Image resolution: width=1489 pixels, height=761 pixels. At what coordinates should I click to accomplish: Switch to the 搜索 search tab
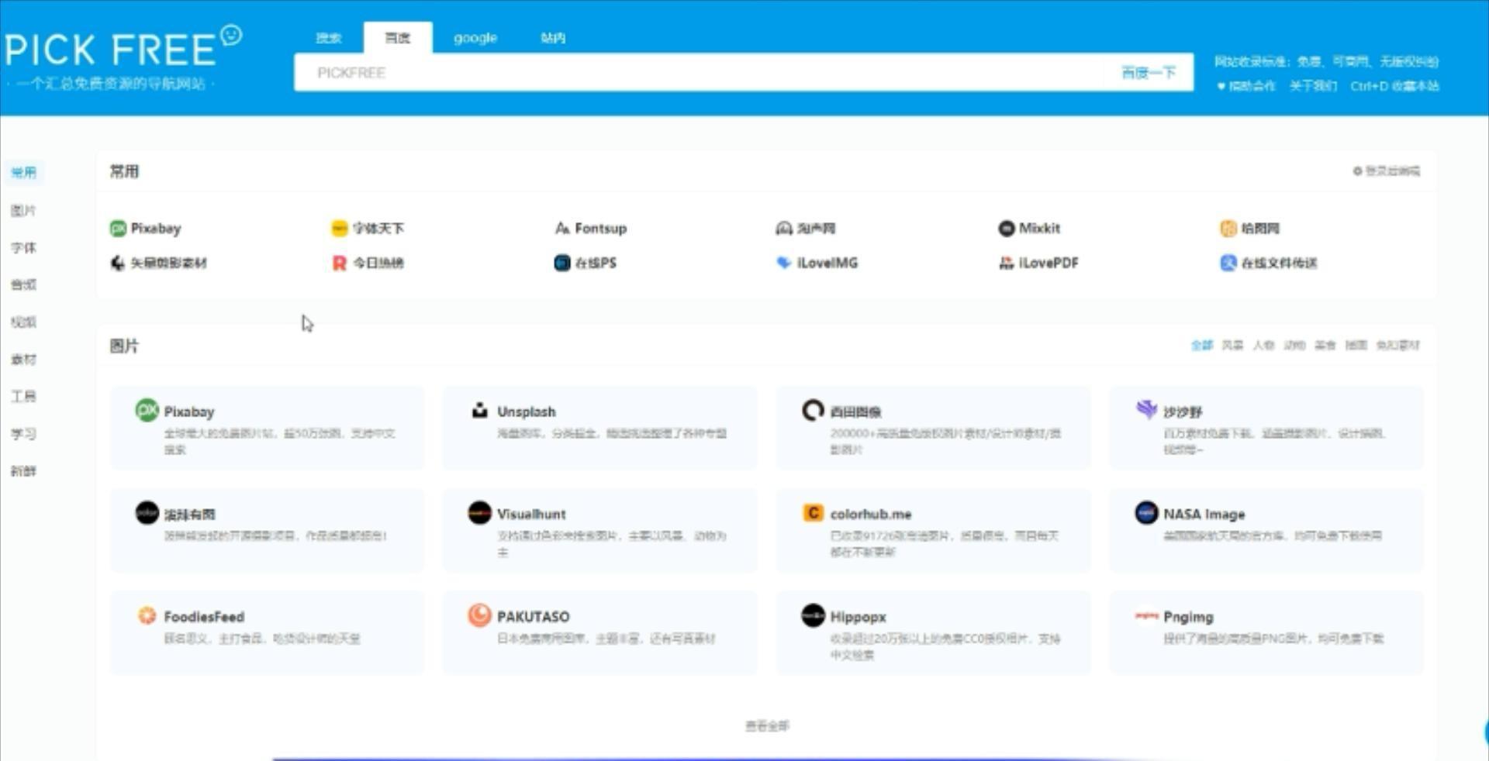[329, 38]
